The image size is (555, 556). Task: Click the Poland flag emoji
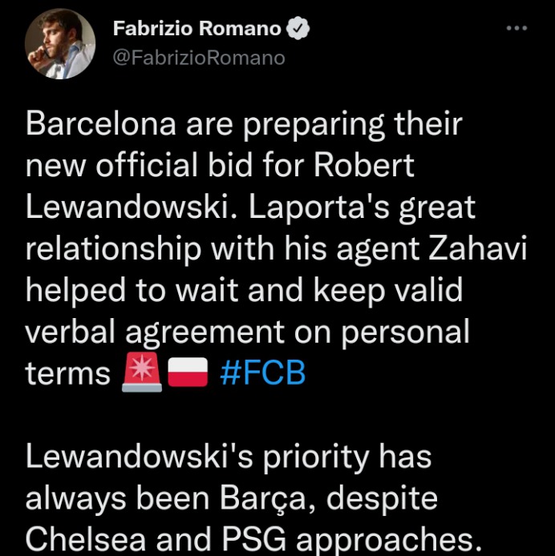click(x=188, y=372)
